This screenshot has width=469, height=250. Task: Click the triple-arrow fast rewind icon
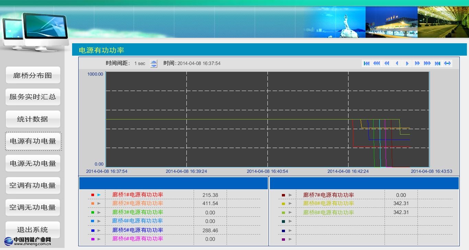click(x=377, y=64)
